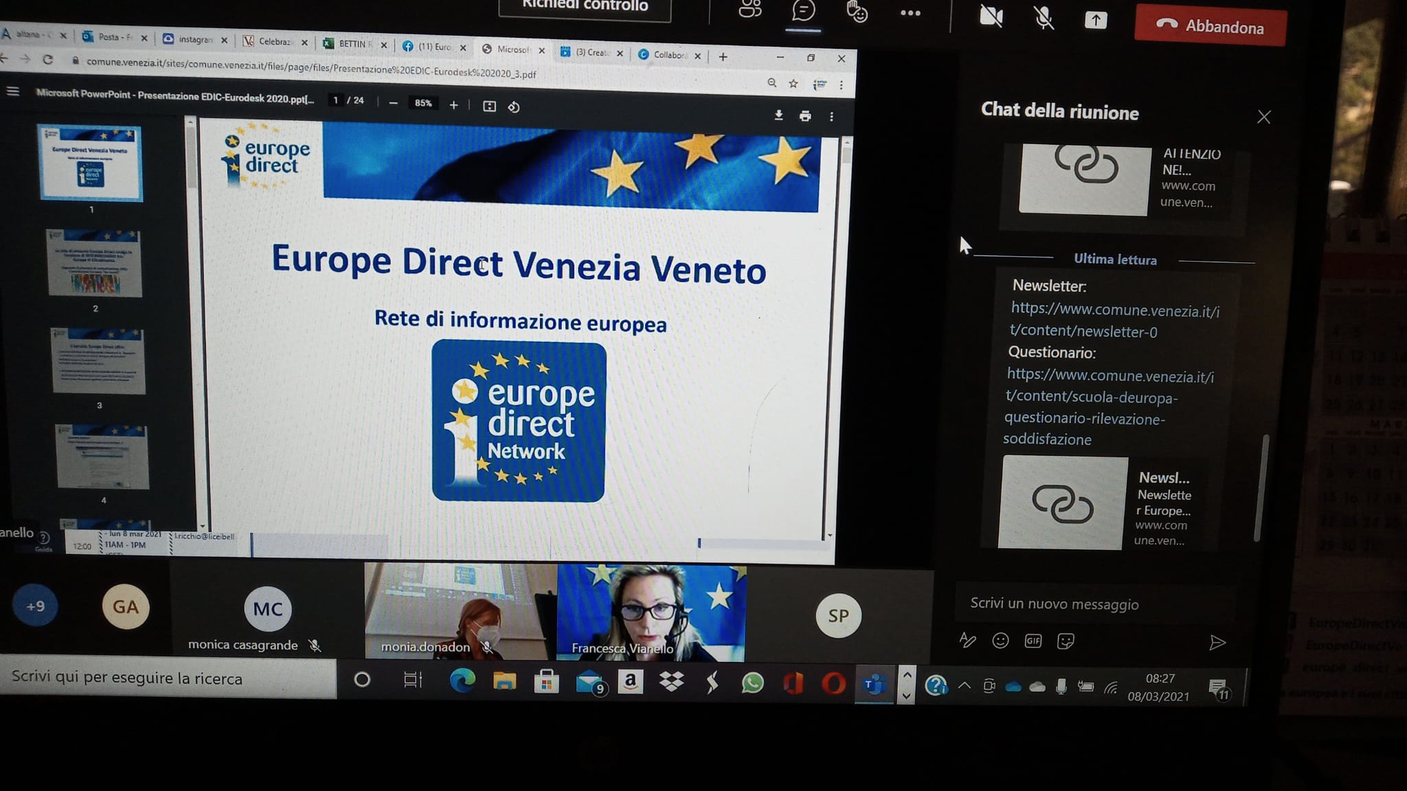
Task: Open the GIF picker in the chat
Action: [x=1033, y=641]
